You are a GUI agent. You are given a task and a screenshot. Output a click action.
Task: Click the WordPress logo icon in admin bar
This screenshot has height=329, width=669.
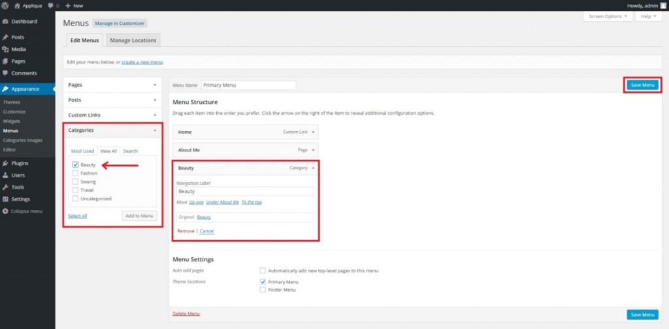pyautogui.click(x=5, y=5)
